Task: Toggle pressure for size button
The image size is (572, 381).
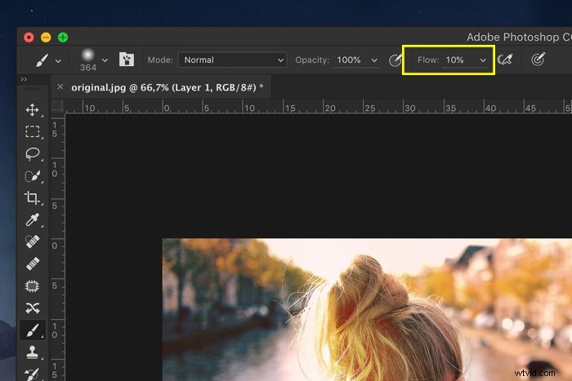Action: (538, 59)
